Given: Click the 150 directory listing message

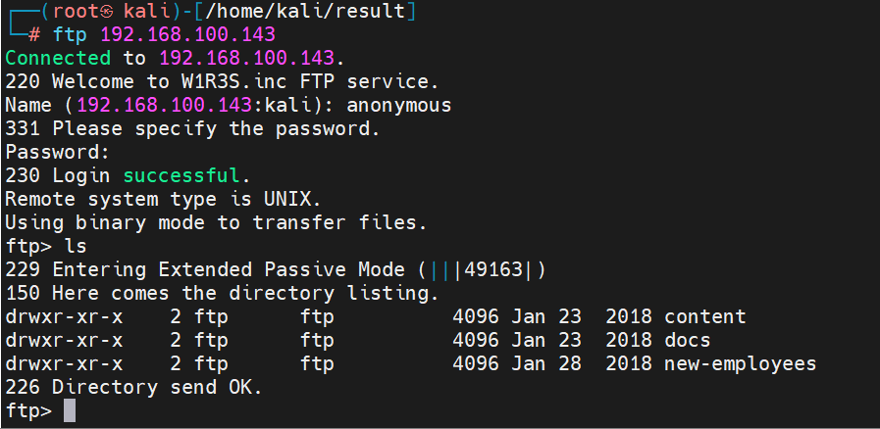Looking at the screenshot, I should 222,293.
